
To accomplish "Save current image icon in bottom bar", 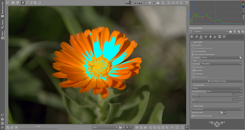I will click(8, 128).
